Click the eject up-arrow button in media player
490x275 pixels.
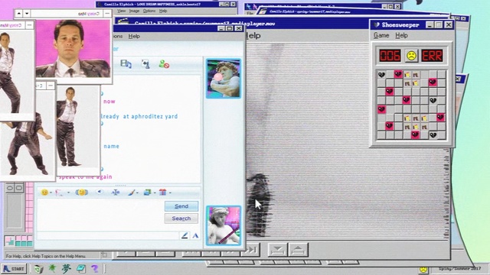point(298,250)
